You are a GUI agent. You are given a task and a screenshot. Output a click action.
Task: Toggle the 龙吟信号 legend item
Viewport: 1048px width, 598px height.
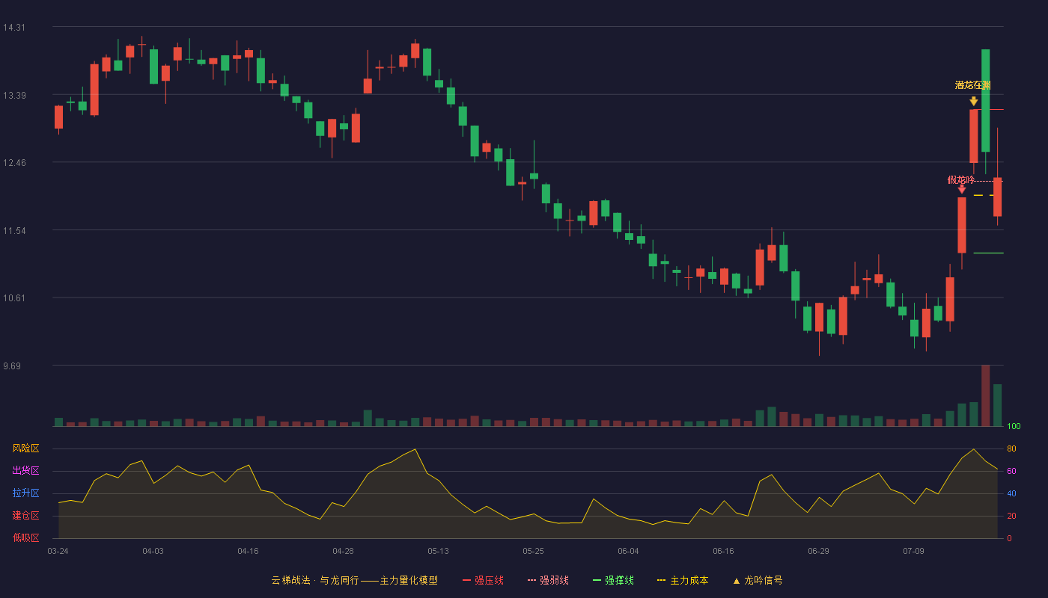(x=758, y=580)
